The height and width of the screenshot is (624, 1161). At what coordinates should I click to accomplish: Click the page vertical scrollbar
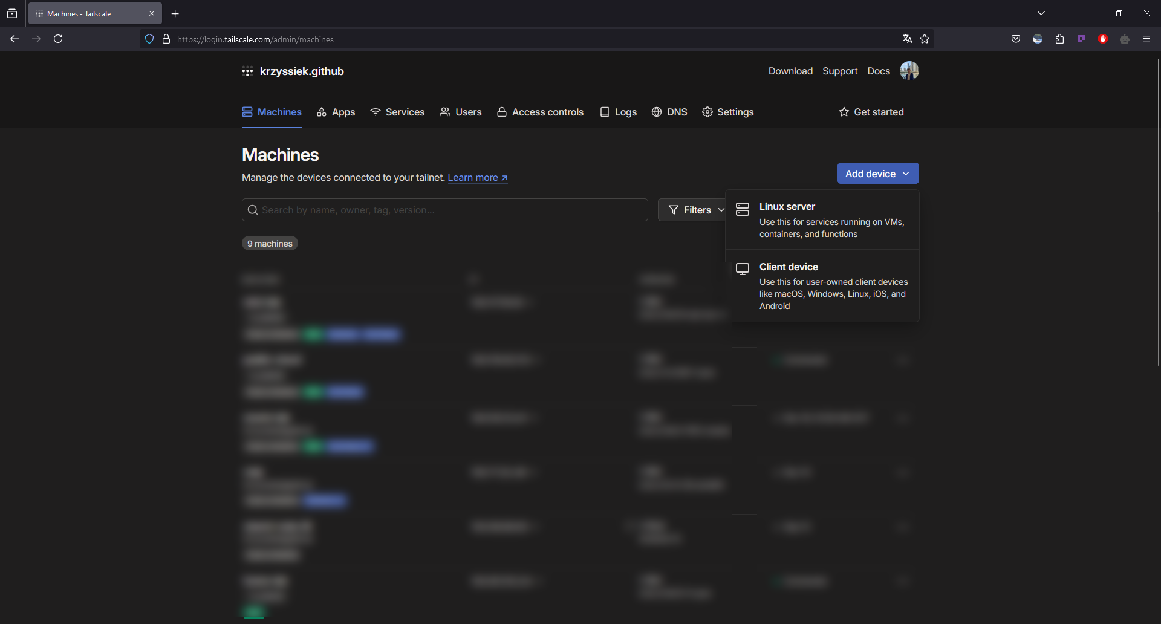click(x=1158, y=212)
